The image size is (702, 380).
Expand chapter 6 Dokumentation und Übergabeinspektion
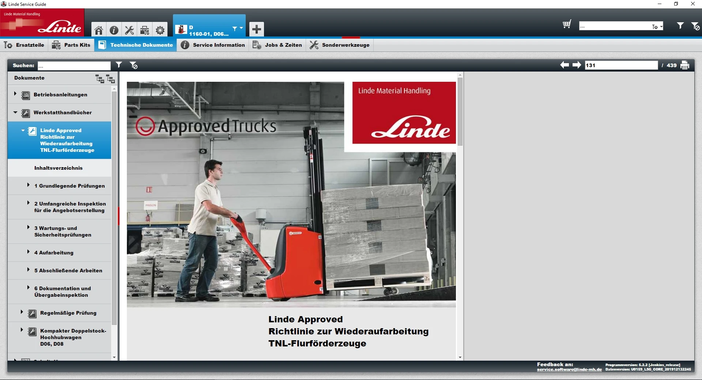pyautogui.click(x=28, y=287)
